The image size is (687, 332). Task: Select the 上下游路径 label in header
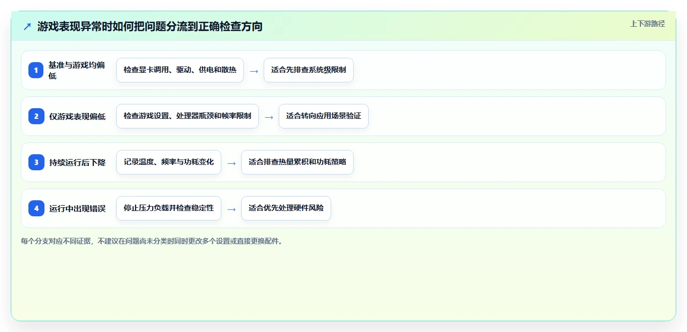tap(647, 24)
